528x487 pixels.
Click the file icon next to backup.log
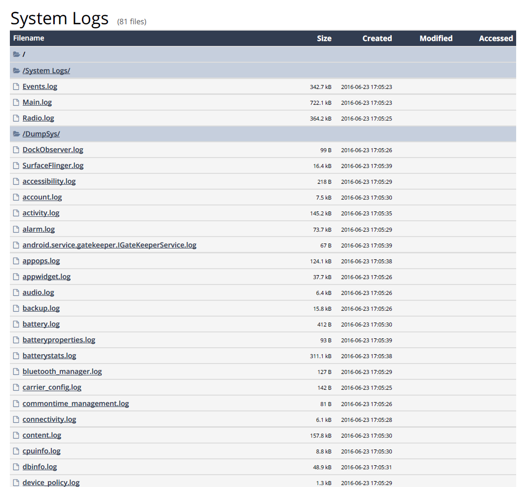tap(15, 308)
